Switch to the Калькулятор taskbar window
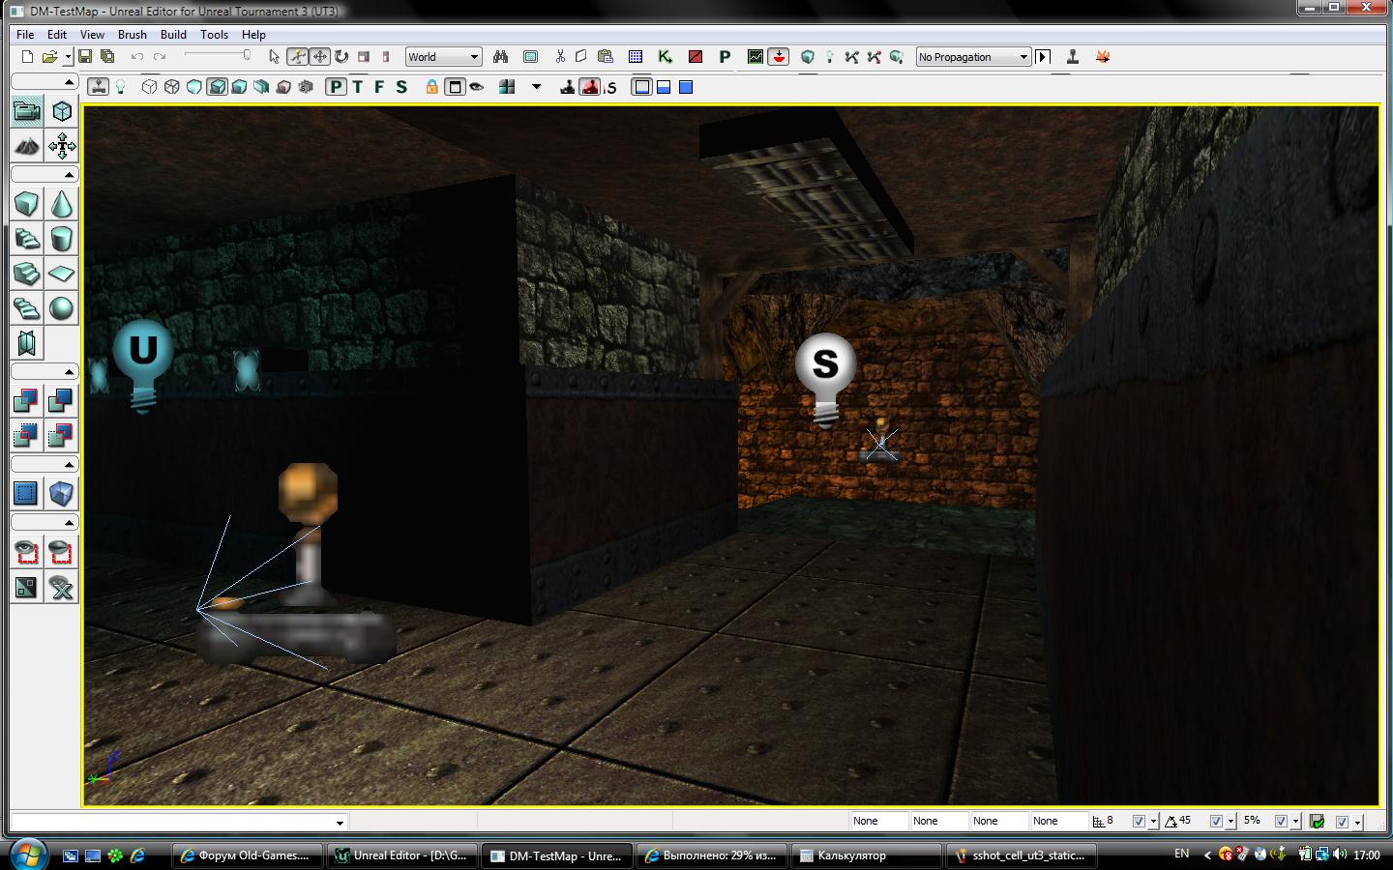The height and width of the screenshot is (870, 1393). coord(867,855)
